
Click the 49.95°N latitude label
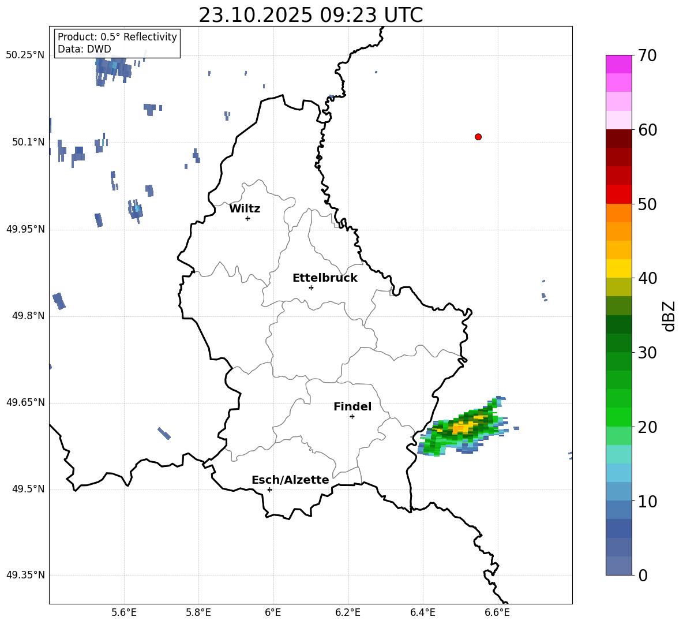pyautogui.click(x=25, y=229)
